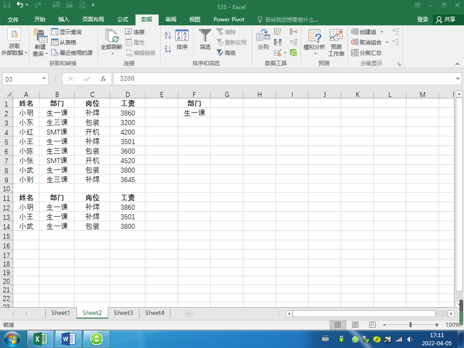Click the Manage Data Model icon
The width and height of the screenshot is (464, 348).
pyautogui.click(x=294, y=53)
